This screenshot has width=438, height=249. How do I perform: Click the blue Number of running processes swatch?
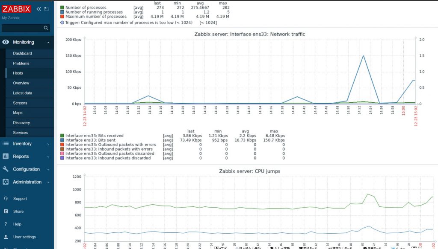click(x=62, y=12)
